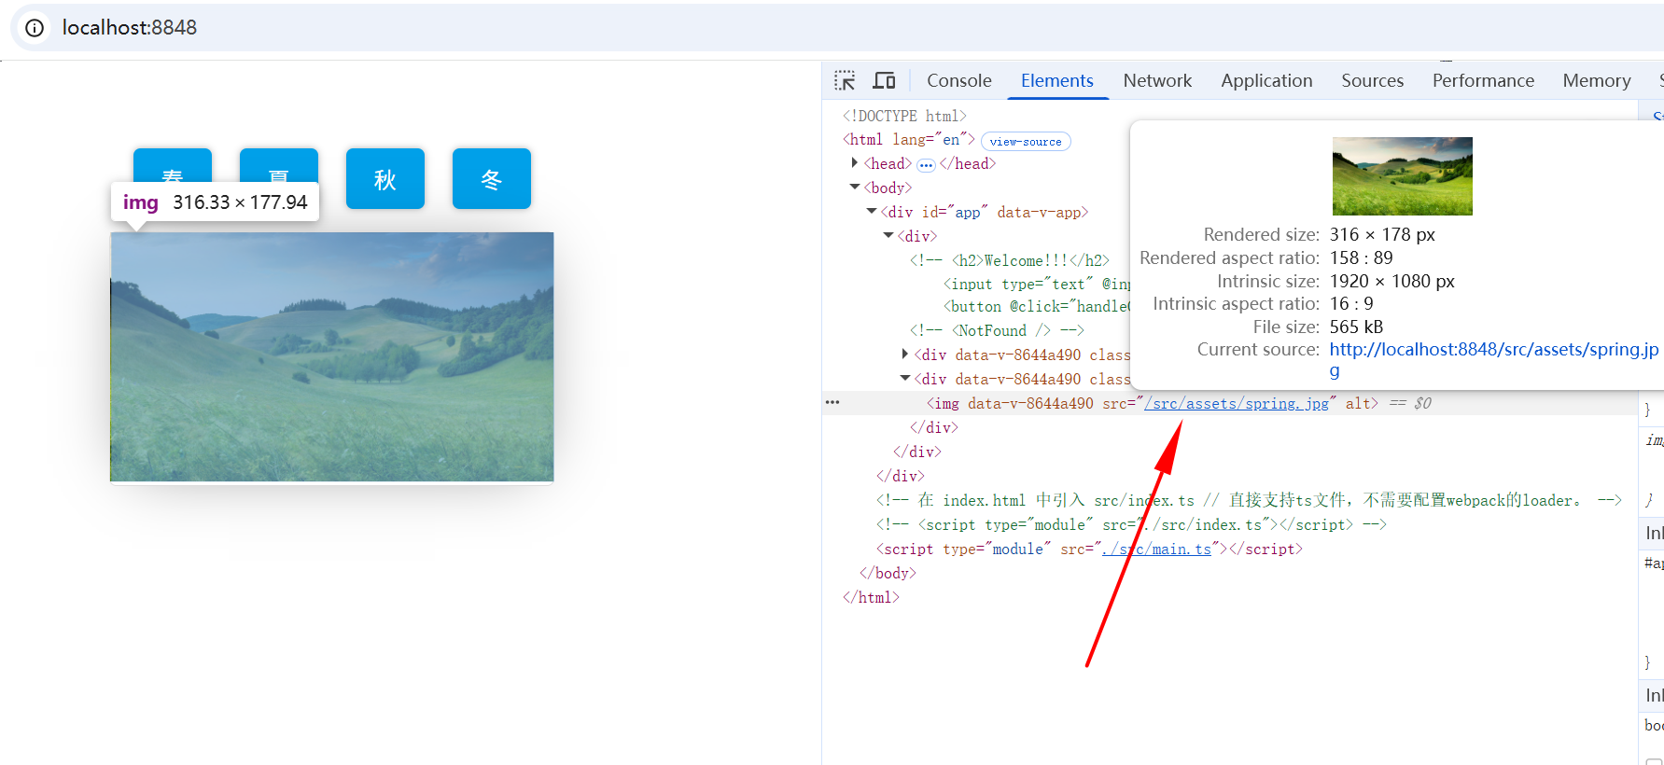Click the Intrinsic aspect ratio 16 : 9 value
Viewport: 1664px width, 765px height.
(x=1351, y=303)
